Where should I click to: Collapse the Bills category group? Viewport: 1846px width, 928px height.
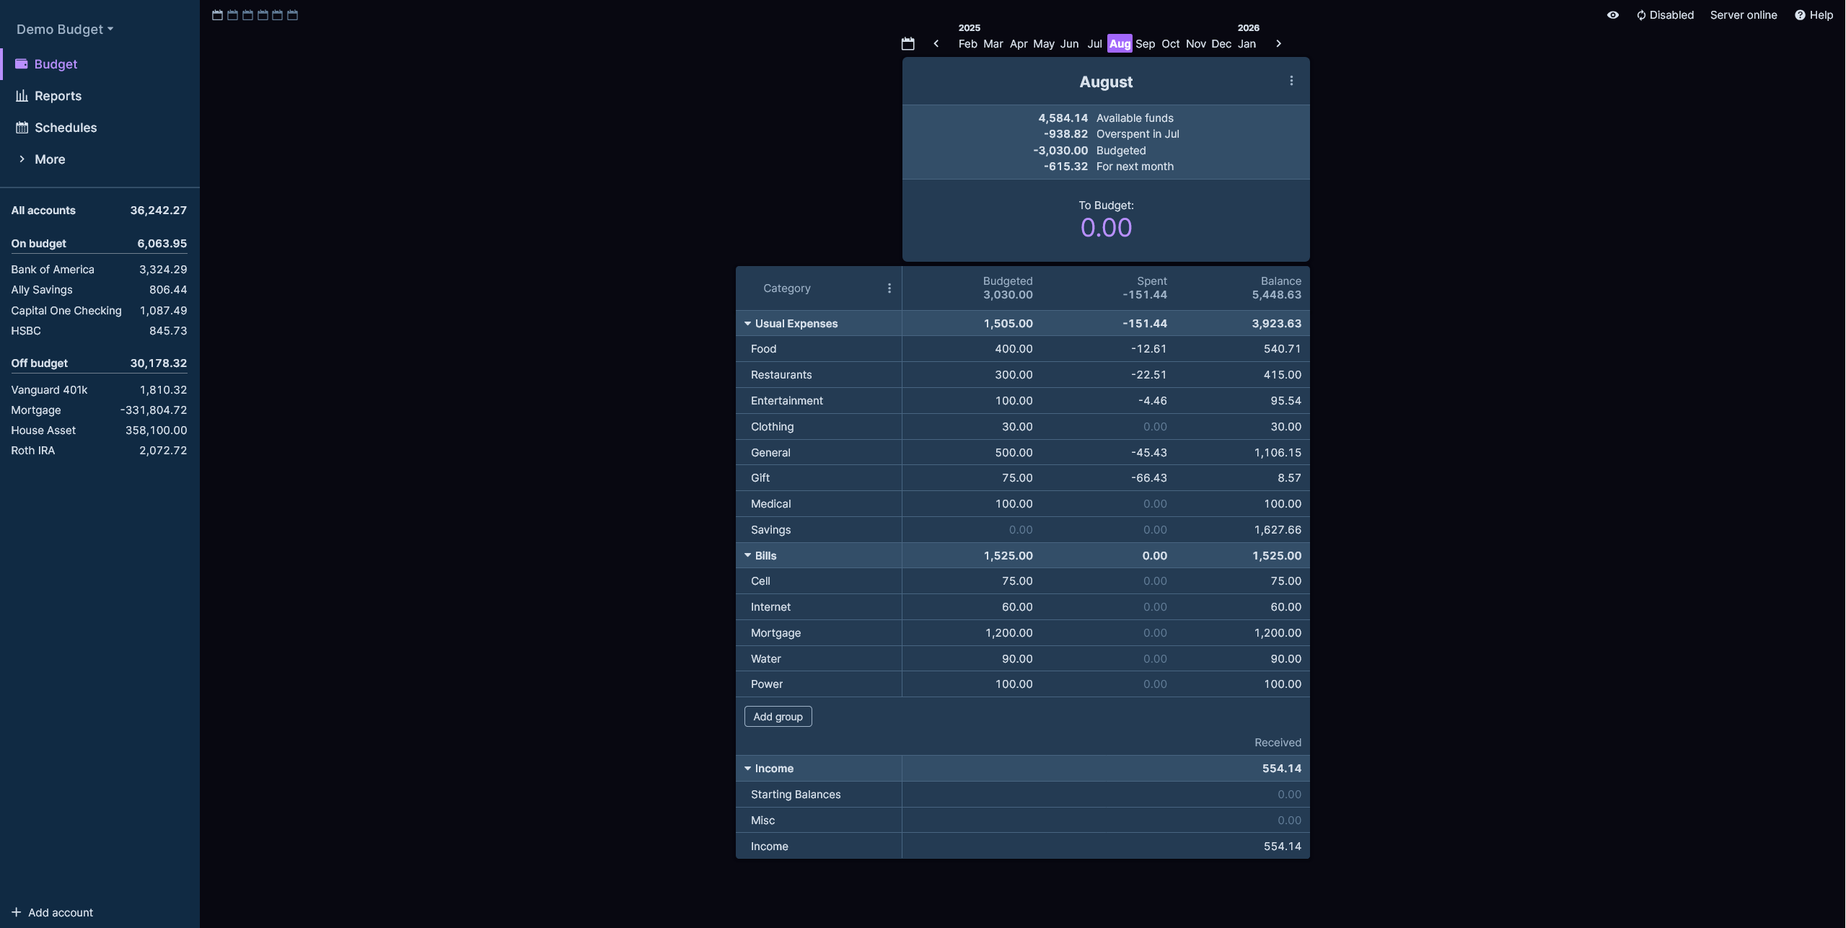tap(747, 556)
